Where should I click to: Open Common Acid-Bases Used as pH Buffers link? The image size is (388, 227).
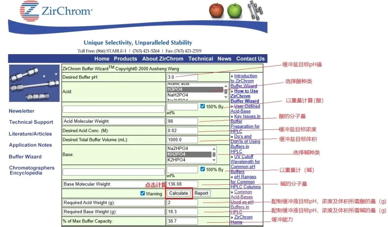(242, 202)
